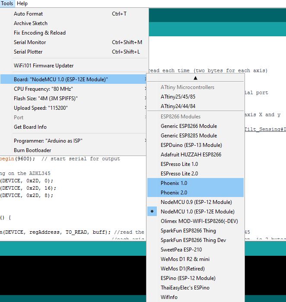Select SparkFun ESP8266 Thing board

pyautogui.click(x=195, y=231)
